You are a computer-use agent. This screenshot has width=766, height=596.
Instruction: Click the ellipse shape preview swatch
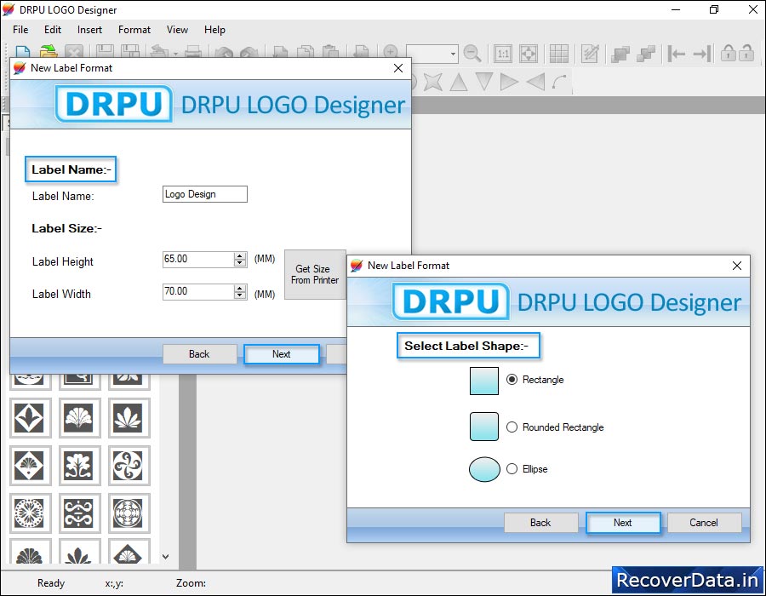(484, 469)
